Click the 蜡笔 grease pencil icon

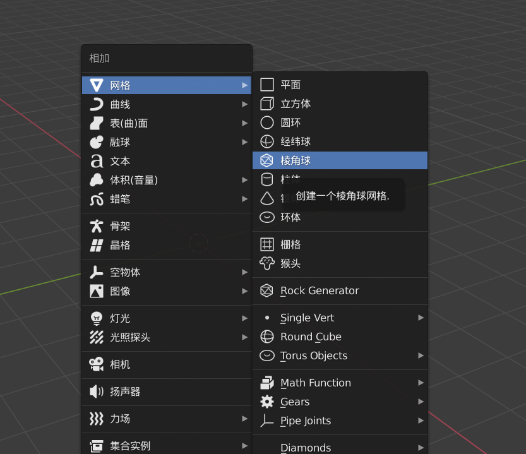tap(96, 199)
